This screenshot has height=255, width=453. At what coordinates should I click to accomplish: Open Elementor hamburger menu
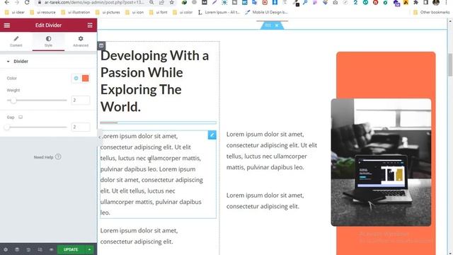[x=7, y=25]
